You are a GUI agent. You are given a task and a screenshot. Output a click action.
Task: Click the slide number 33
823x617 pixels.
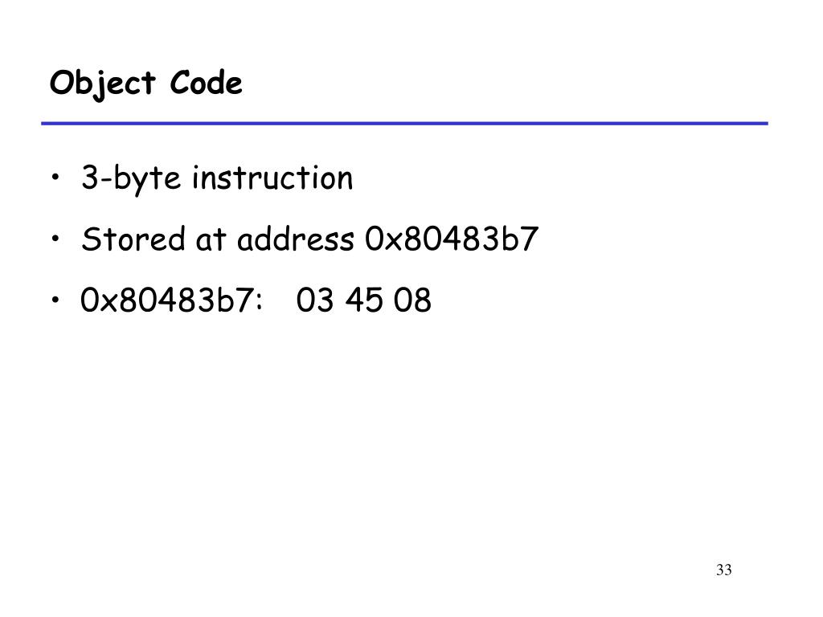(x=724, y=570)
